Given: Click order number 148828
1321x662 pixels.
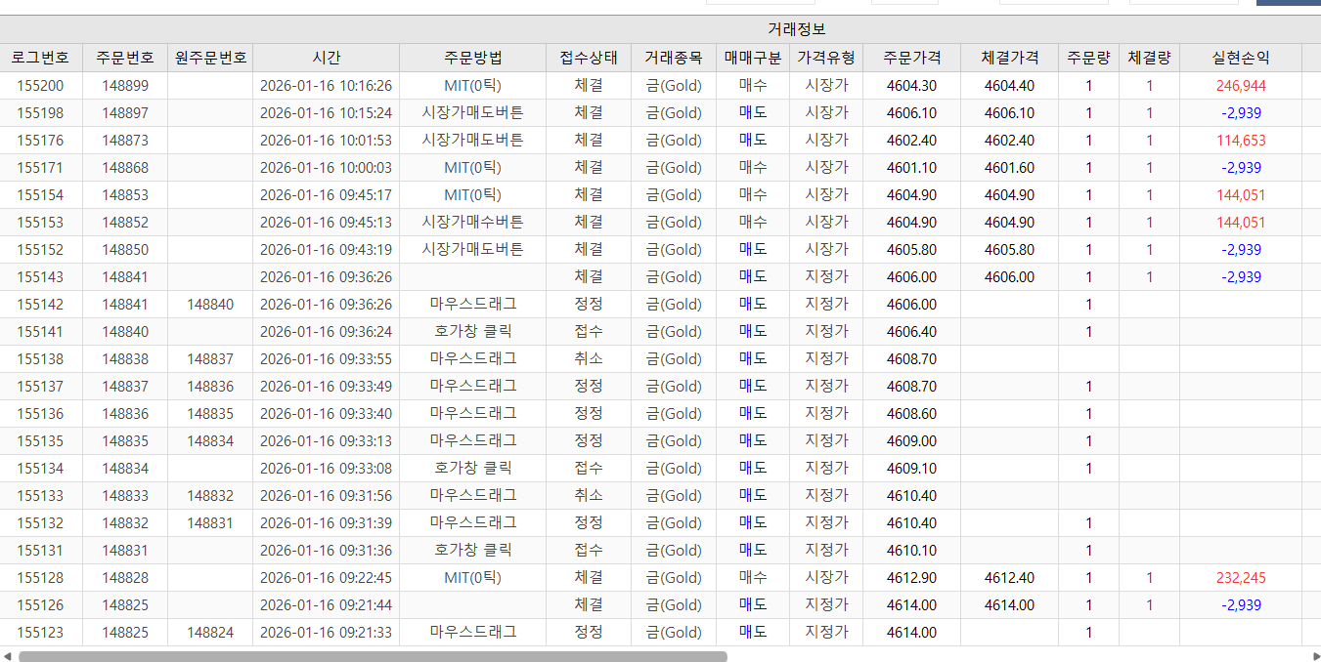Looking at the screenshot, I should tap(125, 578).
